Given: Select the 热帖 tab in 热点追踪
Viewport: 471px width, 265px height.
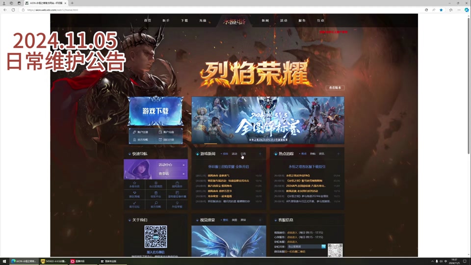Looking at the screenshot, I should click(313, 154).
